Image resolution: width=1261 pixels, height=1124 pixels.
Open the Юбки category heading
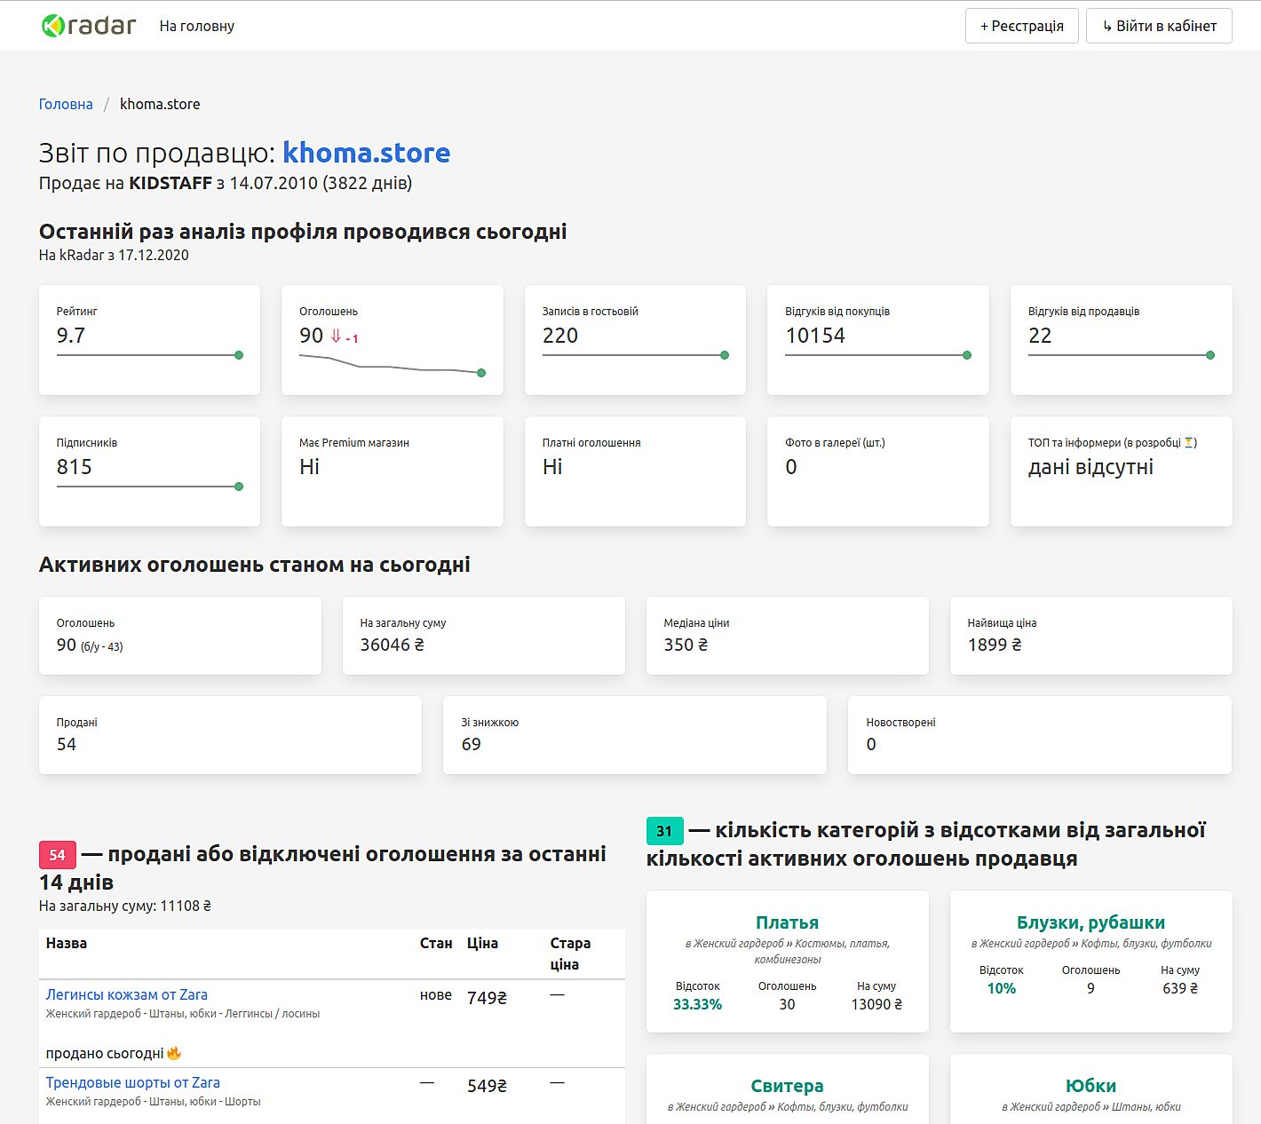tap(1090, 1086)
